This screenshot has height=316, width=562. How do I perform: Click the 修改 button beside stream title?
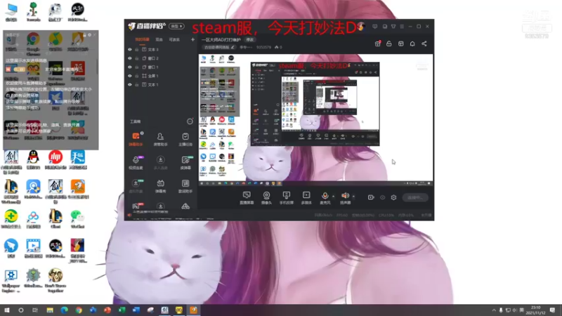coord(249,40)
